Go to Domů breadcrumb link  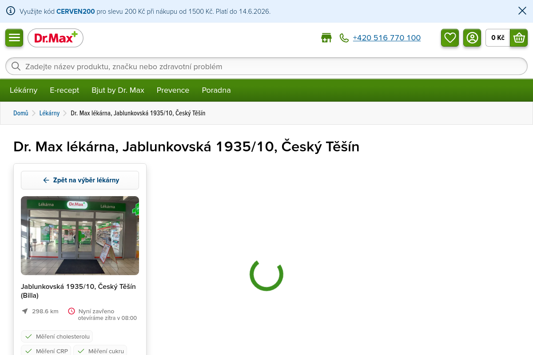[x=21, y=113]
